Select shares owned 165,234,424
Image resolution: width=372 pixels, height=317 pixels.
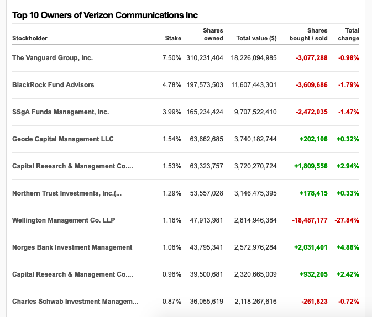pyautogui.click(x=205, y=112)
